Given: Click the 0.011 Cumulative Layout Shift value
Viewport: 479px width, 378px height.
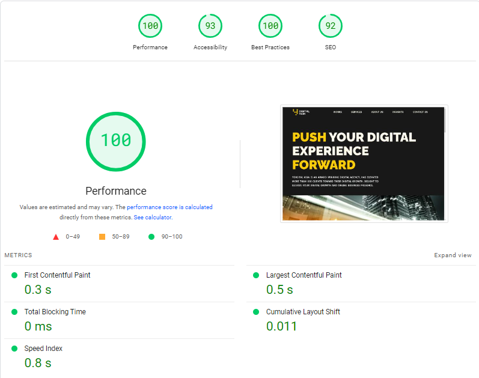Looking at the screenshot, I should [x=281, y=326].
